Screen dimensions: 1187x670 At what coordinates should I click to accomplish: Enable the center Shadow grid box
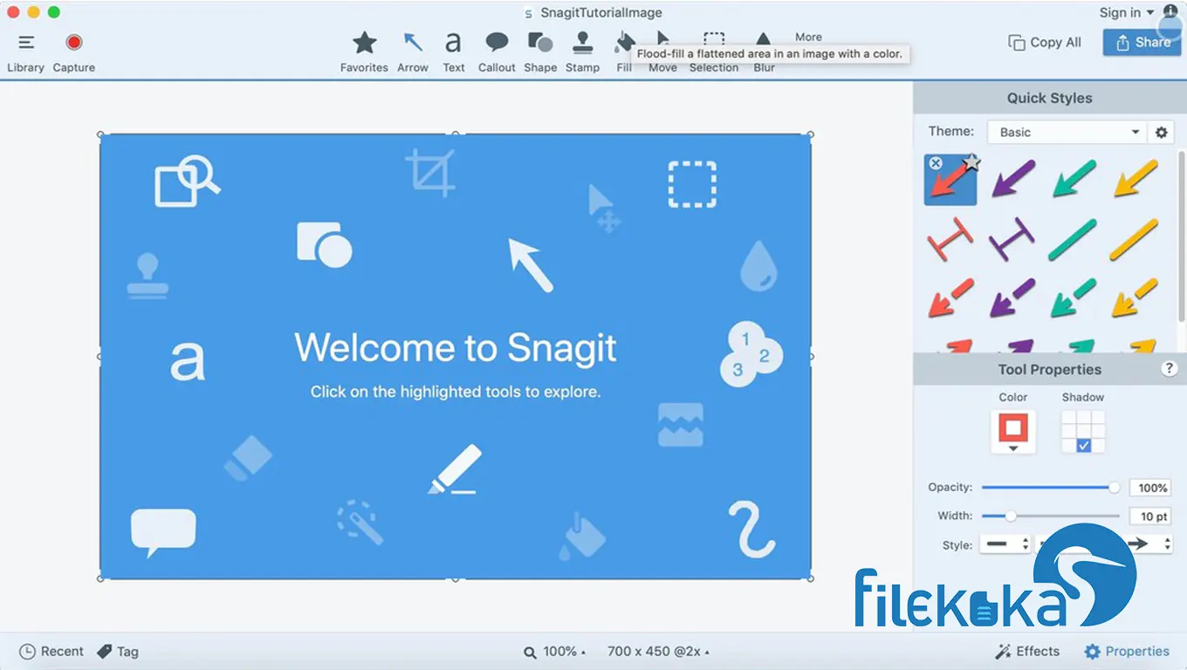pos(1083,432)
